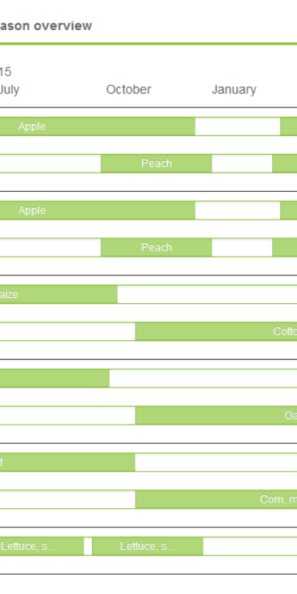Click the small white gap between the Lettuce bars
Viewport: 297px width, 594px height.
coord(88,546)
